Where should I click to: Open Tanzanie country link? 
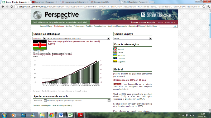point(121,58)
